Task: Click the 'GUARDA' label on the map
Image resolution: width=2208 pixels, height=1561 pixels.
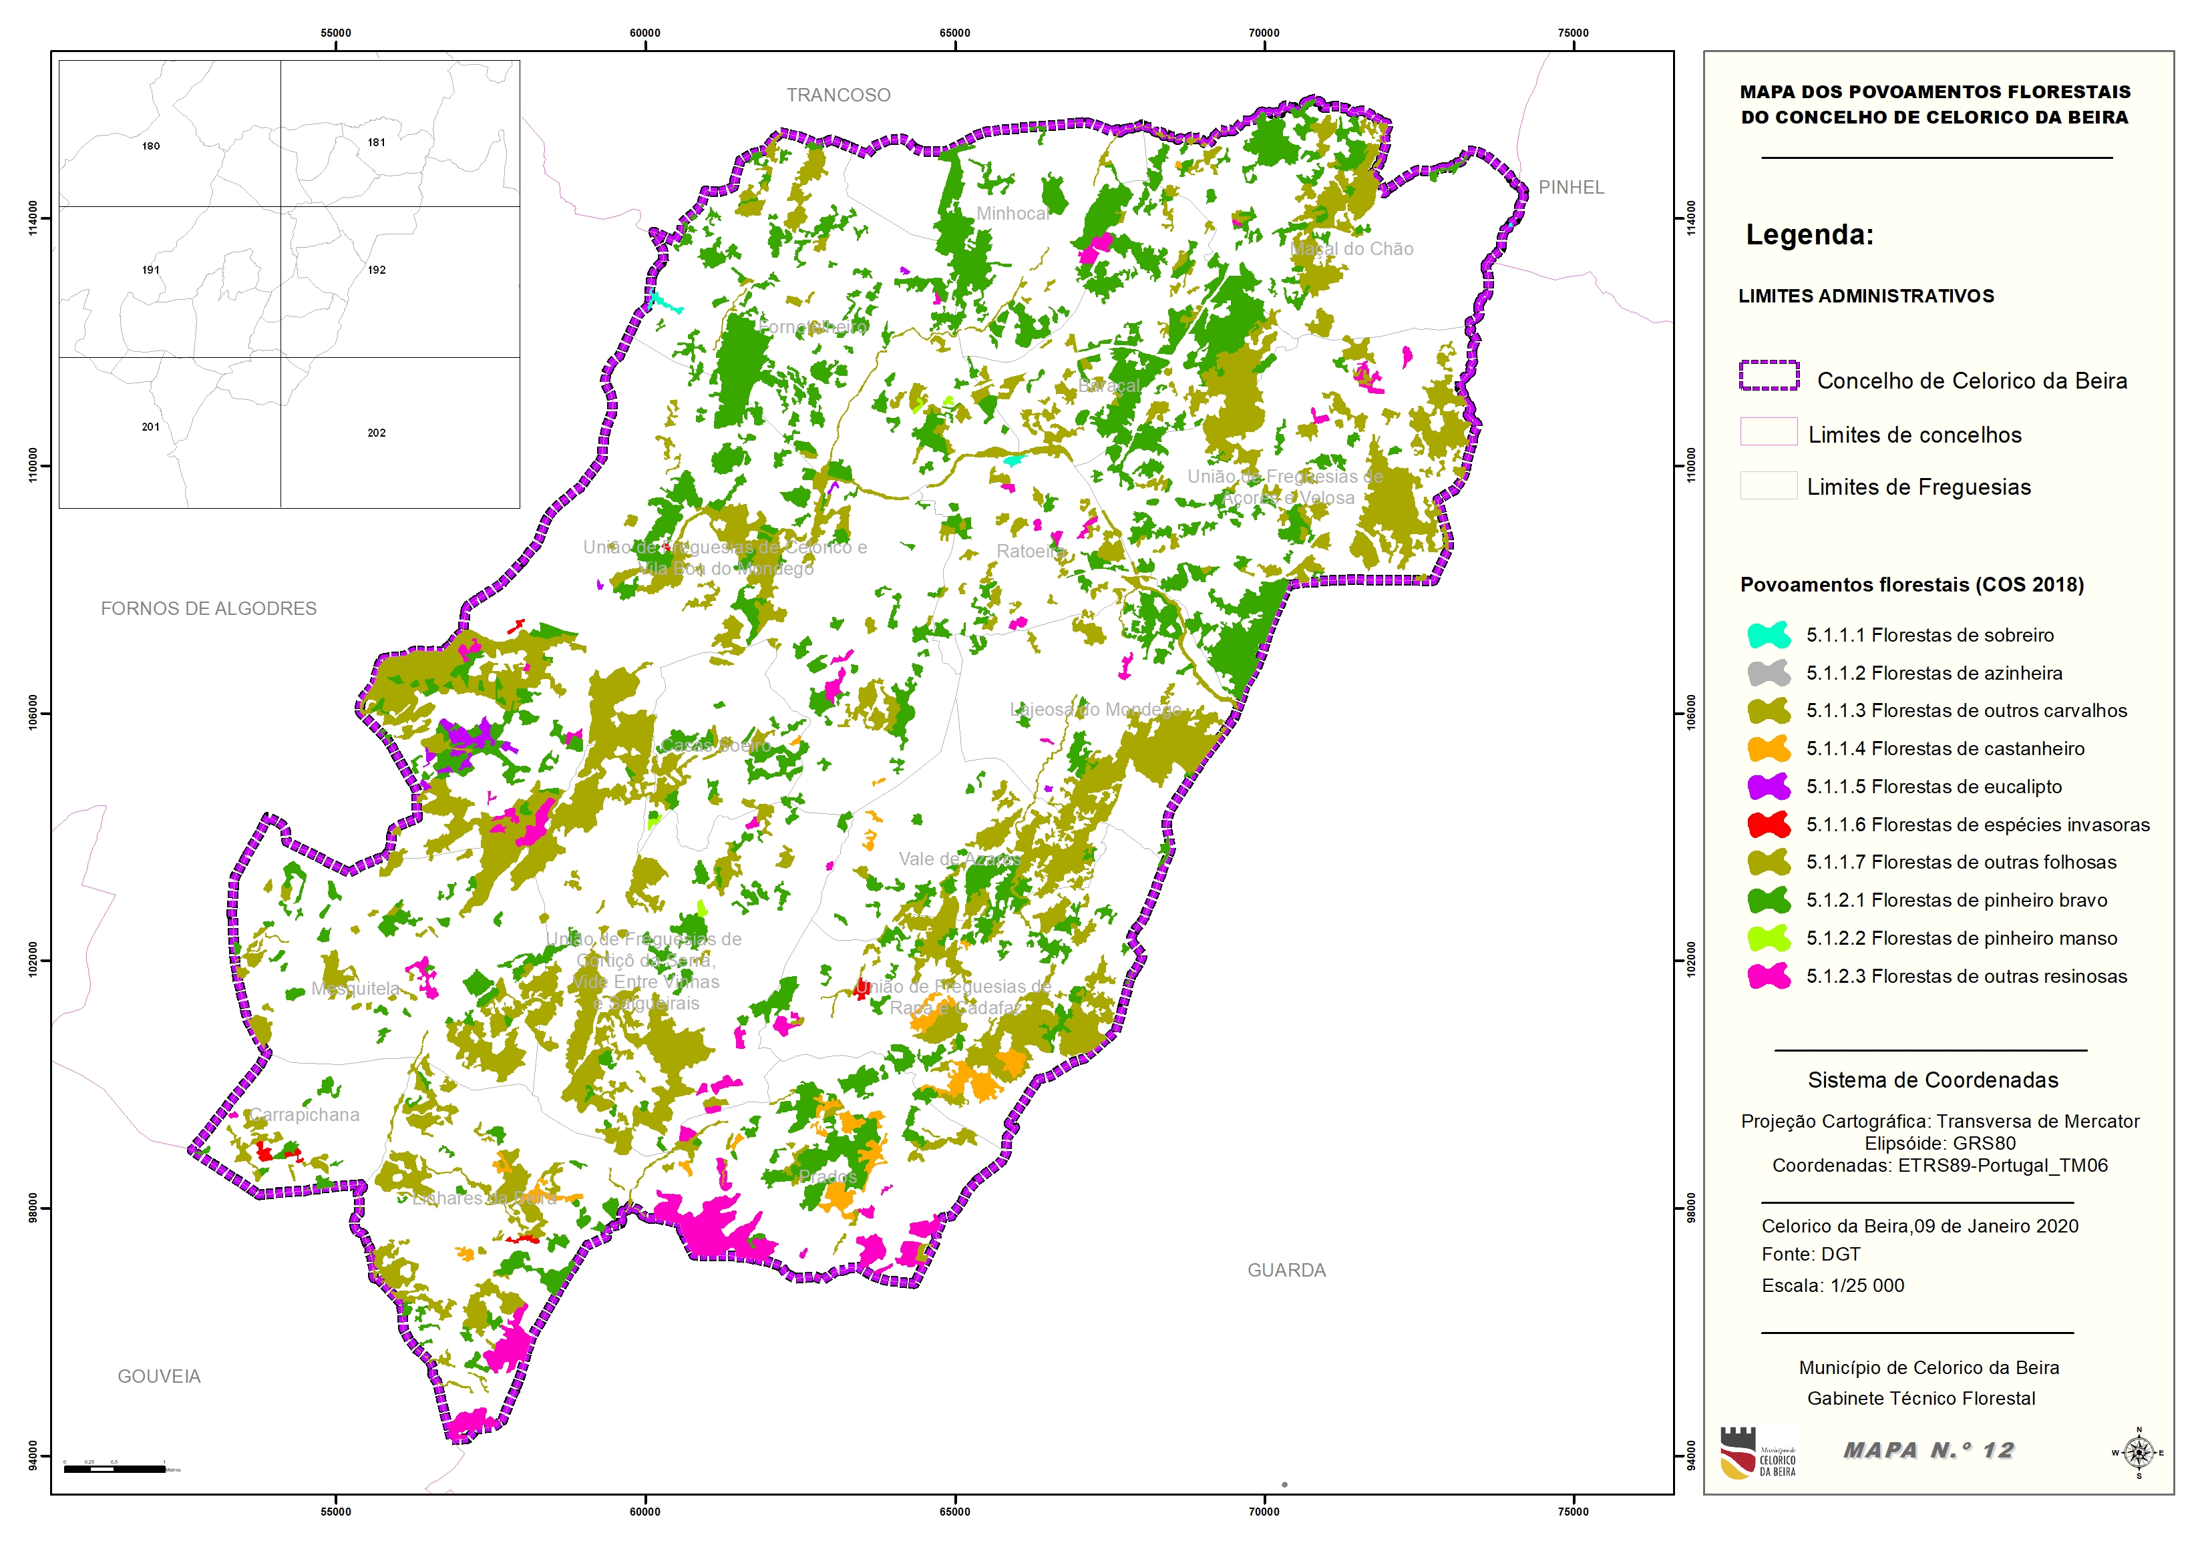Action: coord(1286,1270)
